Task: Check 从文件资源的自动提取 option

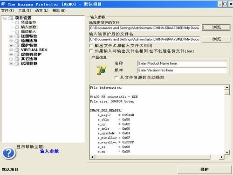Action: click(116, 77)
